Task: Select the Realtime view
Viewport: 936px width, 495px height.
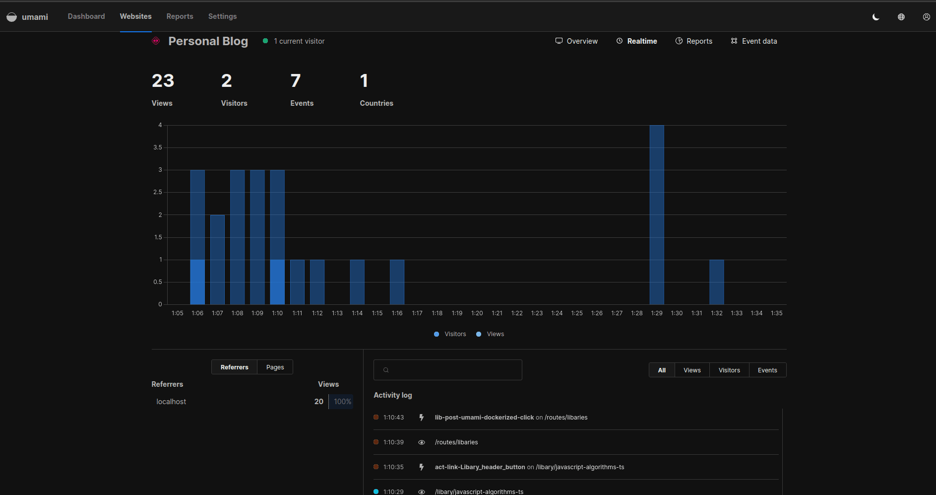Action: pos(637,41)
